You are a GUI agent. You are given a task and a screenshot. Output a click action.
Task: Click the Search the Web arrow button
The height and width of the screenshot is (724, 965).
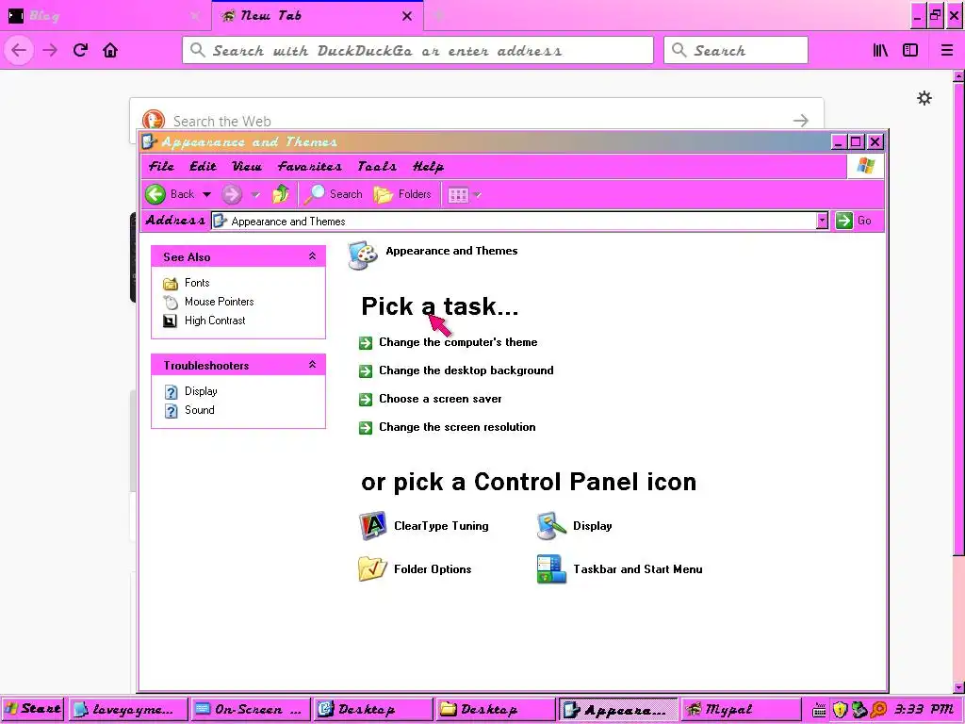coord(800,121)
